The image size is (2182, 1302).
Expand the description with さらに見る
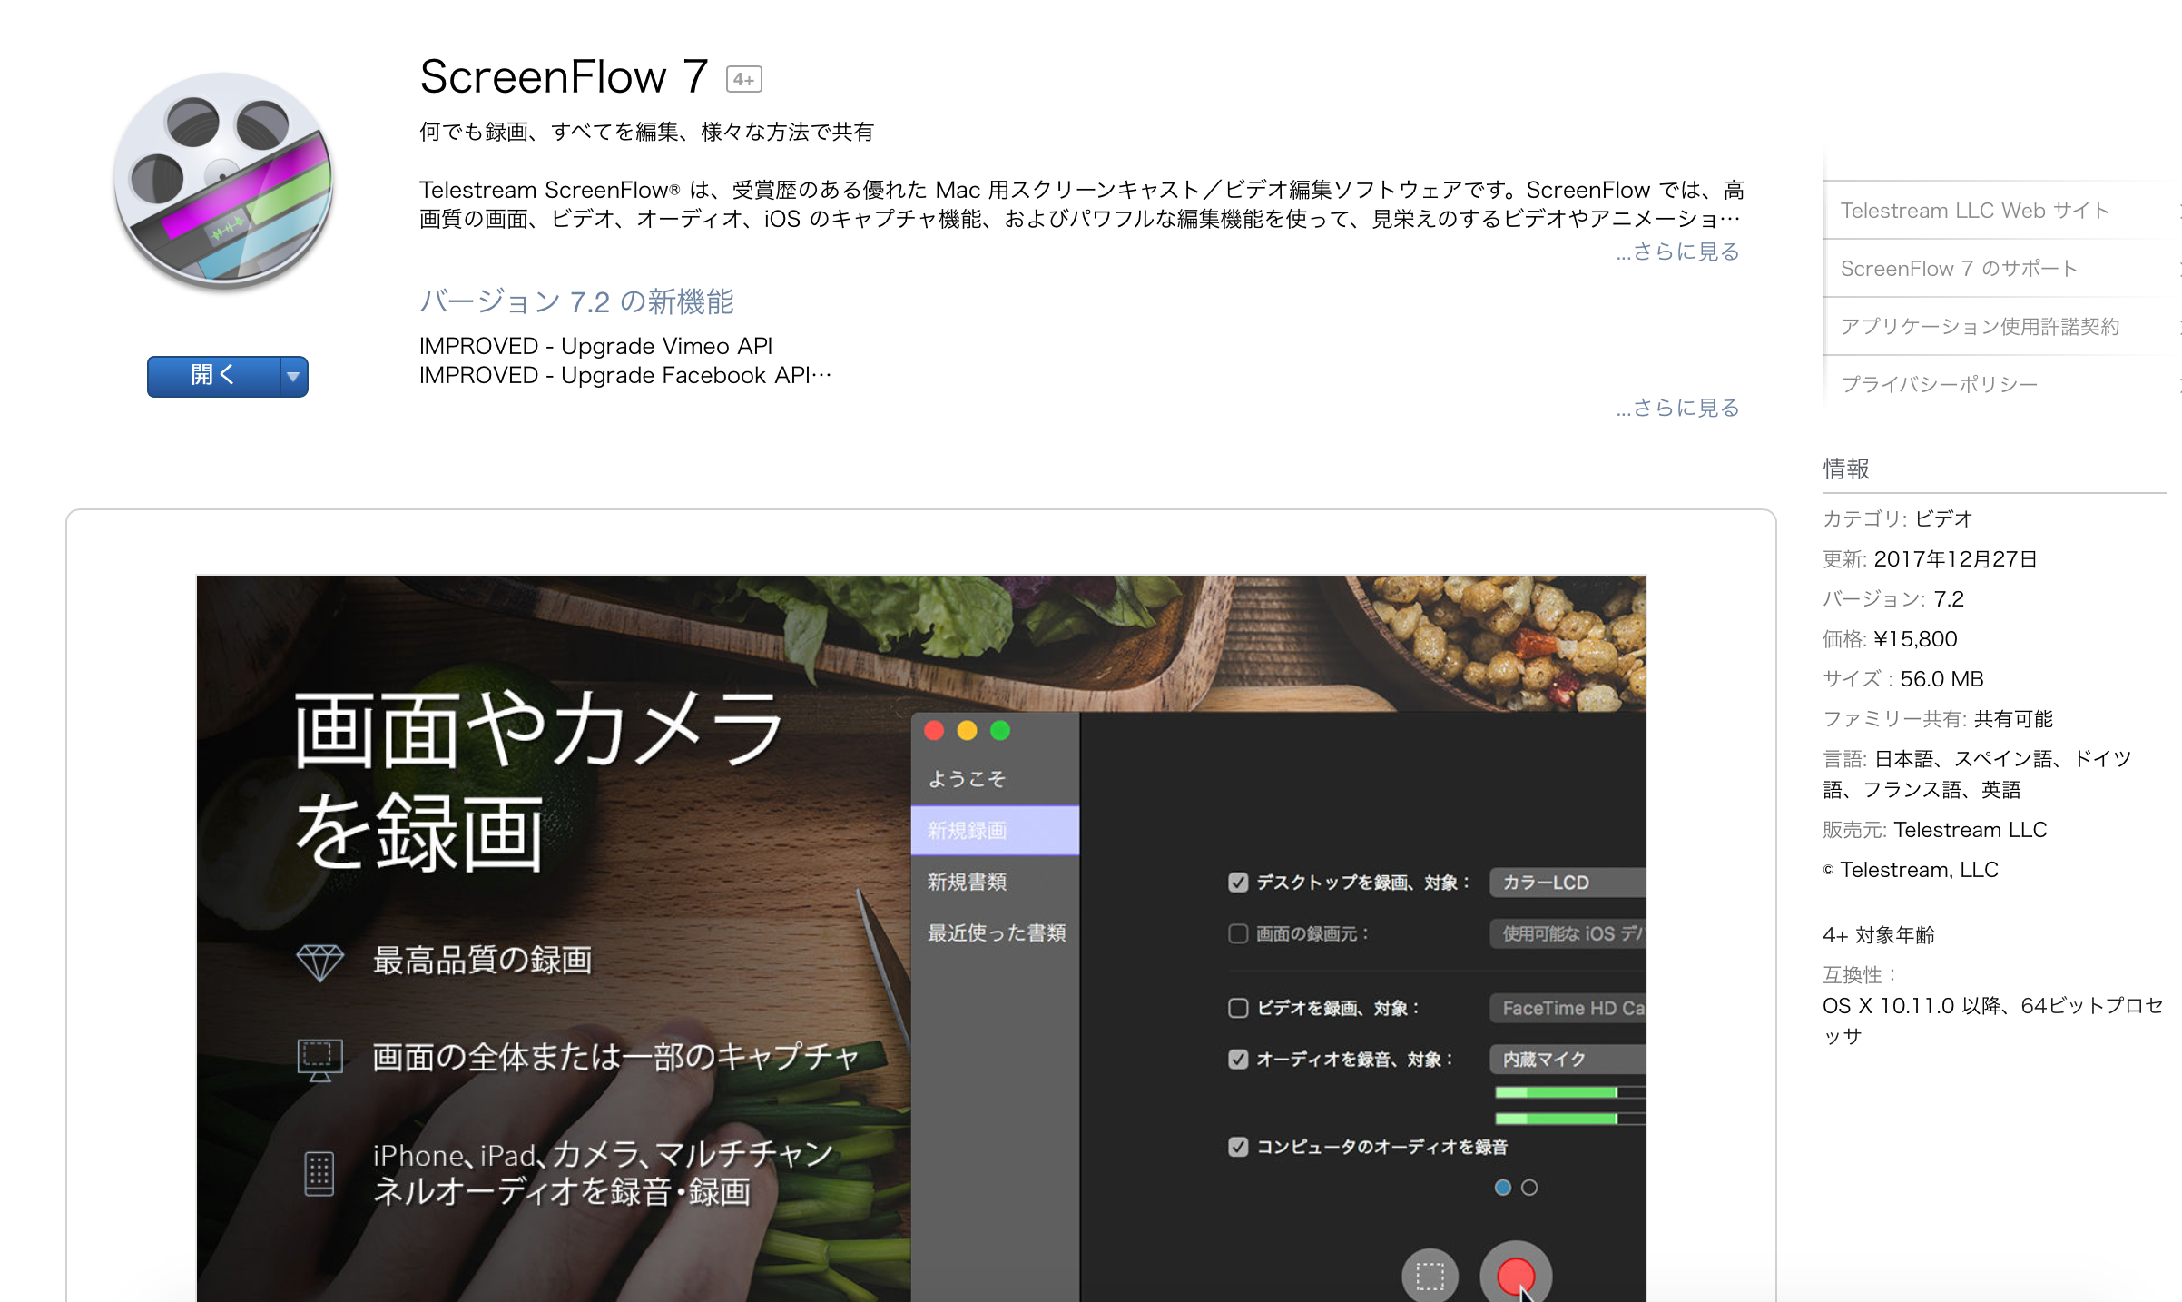click(x=1677, y=252)
